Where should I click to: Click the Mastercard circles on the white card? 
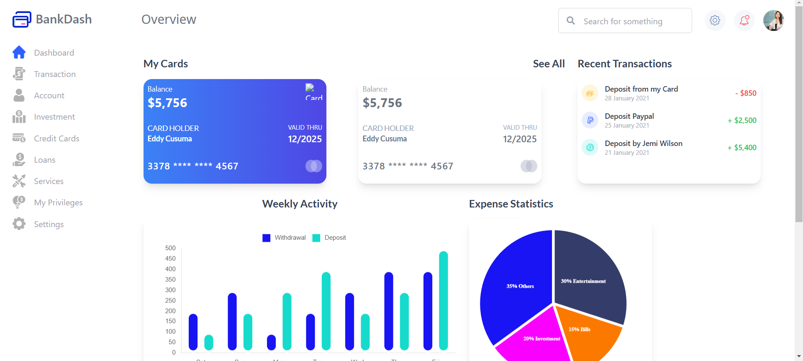pos(529,166)
